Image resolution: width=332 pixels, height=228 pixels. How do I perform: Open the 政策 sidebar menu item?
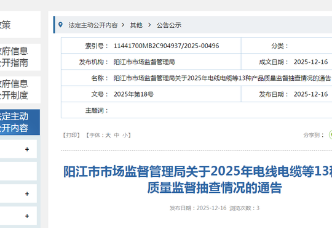tap(20, 25)
